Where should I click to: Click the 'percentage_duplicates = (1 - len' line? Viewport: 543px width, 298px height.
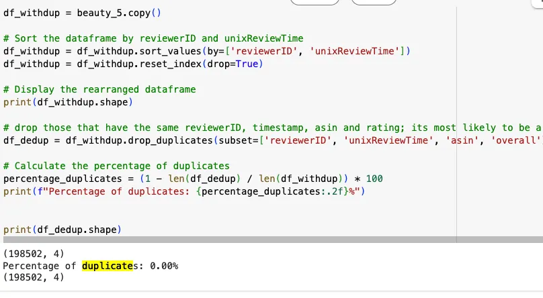click(x=193, y=179)
